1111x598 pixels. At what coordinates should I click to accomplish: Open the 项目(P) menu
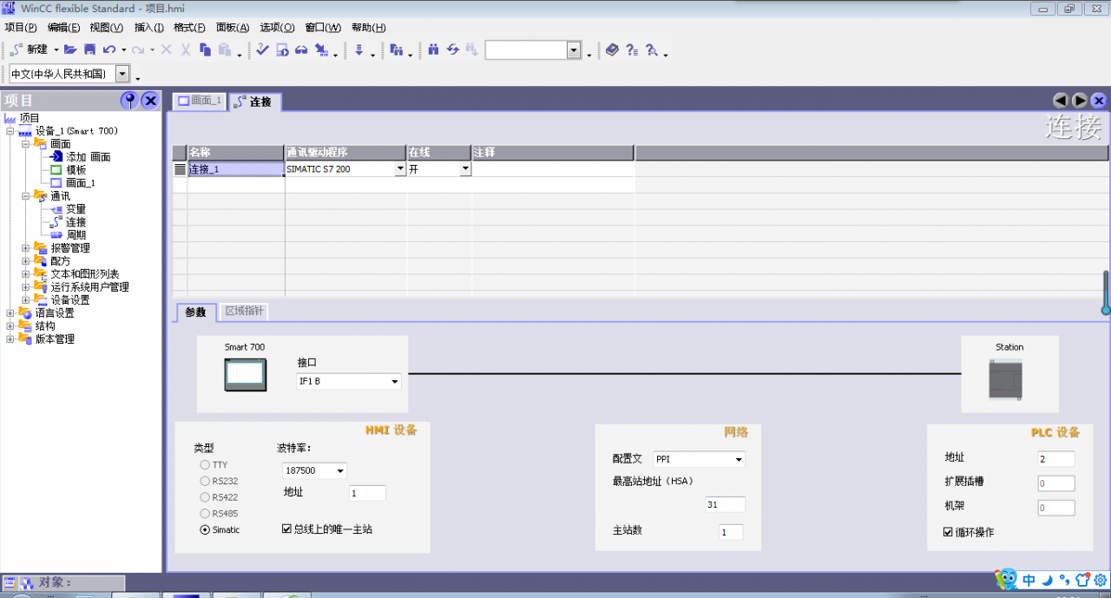click(20, 28)
